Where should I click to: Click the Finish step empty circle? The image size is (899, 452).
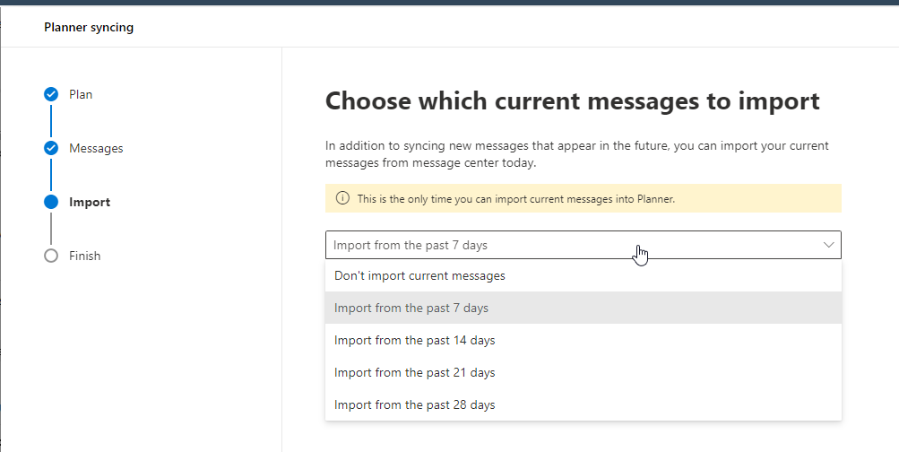(x=51, y=256)
